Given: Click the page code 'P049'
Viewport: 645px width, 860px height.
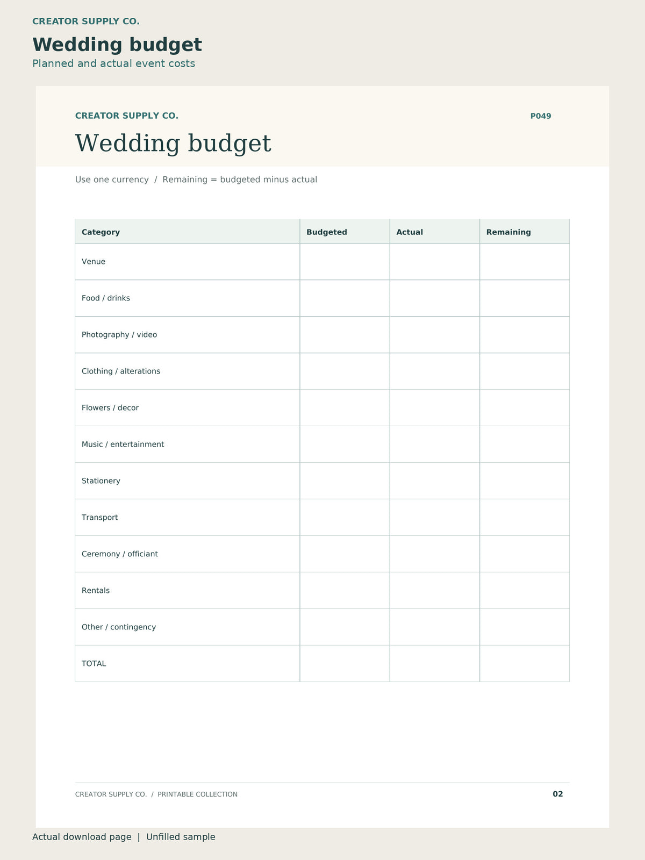Looking at the screenshot, I should (x=541, y=116).
